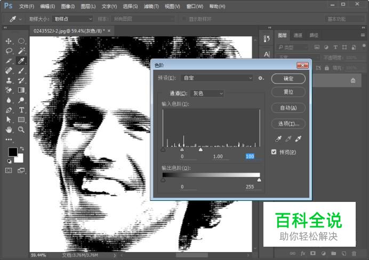Image resolution: width=369 pixels, height=260 pixels.
Task: Switch to the Channels panel tab
Action: coord(298,35)
